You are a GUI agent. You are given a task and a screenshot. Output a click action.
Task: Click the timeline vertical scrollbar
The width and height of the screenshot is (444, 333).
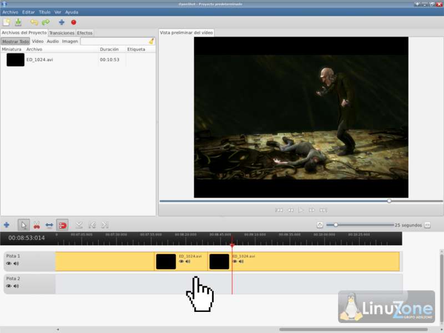coord(441,287)
